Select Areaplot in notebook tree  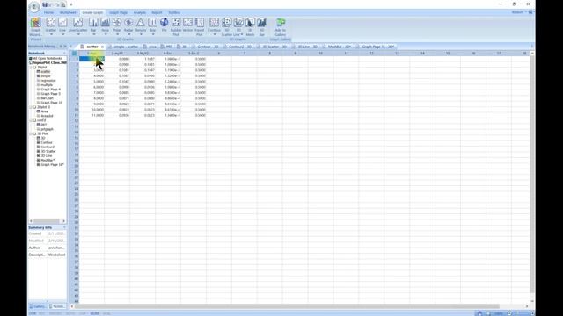[47, 116]
